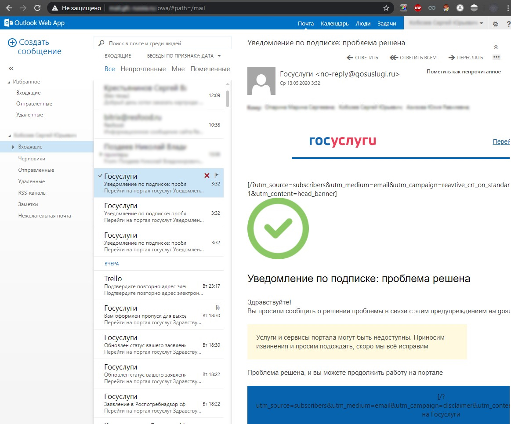Open message received at 12:09
511x424 pixels.
point(159,95)
